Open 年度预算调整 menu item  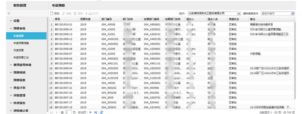[21, 43]
